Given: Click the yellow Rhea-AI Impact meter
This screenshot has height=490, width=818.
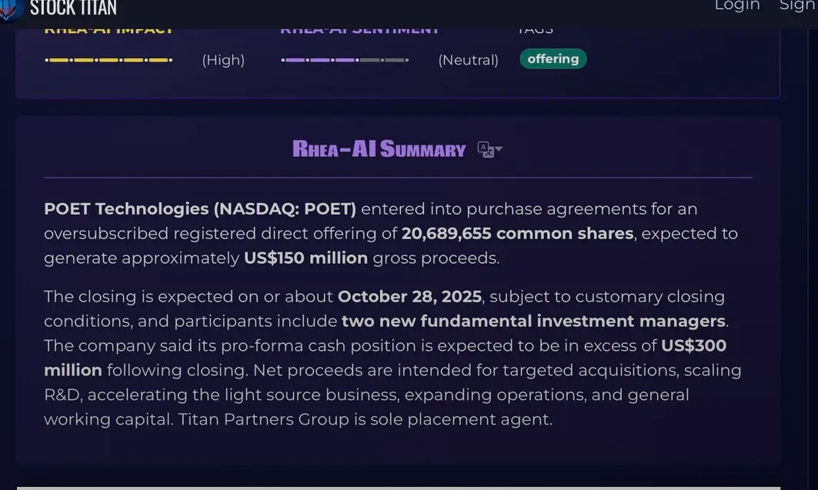Looking at the screenshot, I should [109, 60].
